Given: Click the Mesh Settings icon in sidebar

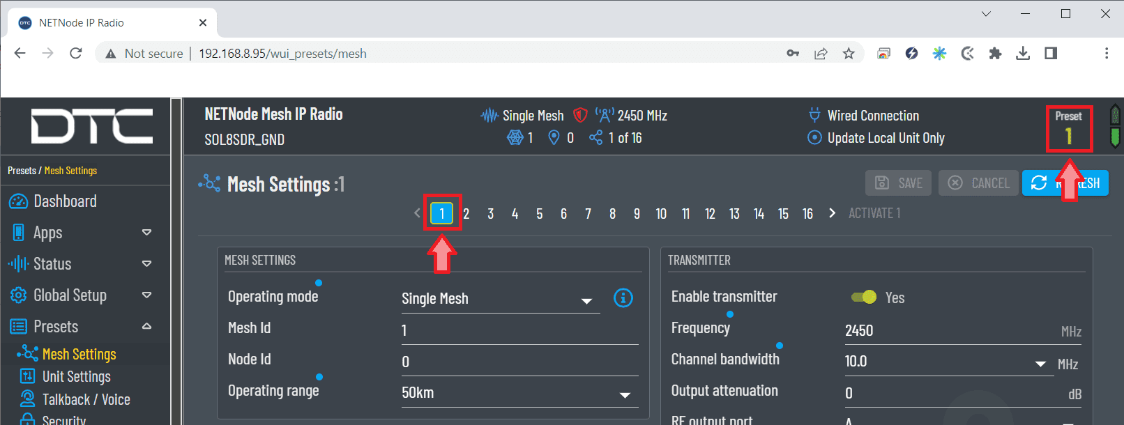Looking at the screenshot, I should coord(28,354).
